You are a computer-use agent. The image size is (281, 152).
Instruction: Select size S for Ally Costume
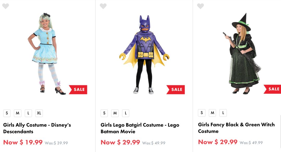(7, 113)
